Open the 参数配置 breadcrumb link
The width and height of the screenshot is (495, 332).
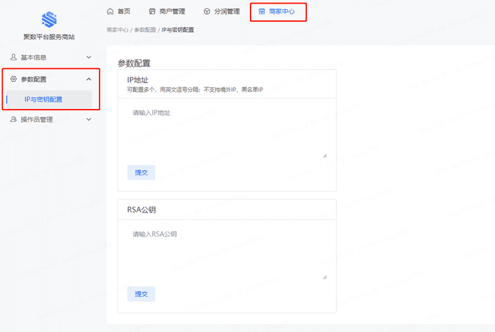point(145,30)
